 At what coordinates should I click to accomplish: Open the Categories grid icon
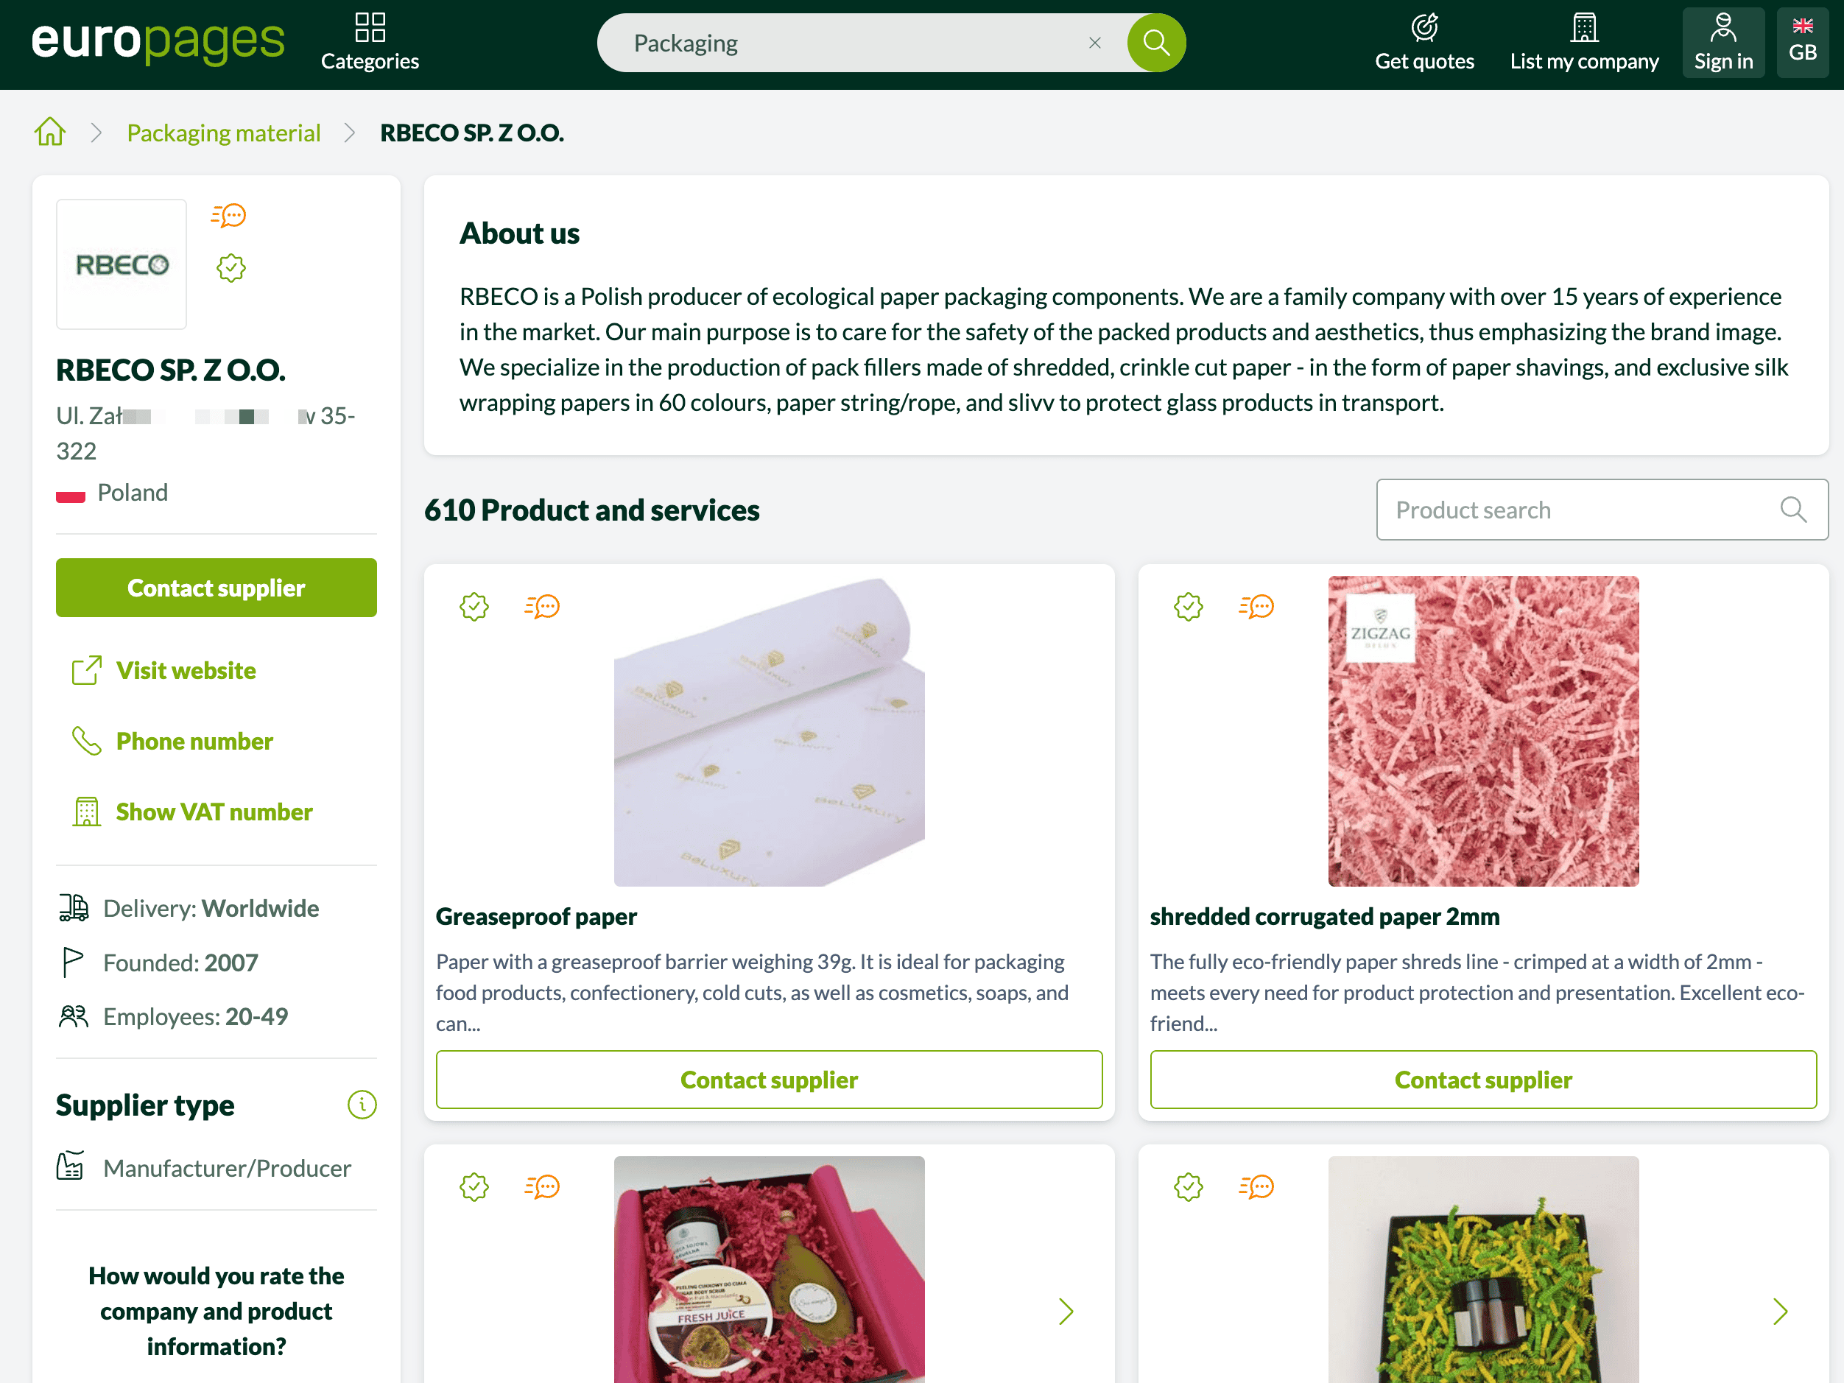click(369, 27)
